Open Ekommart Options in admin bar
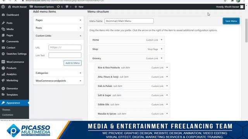248x139 pixels. [42, 7]
